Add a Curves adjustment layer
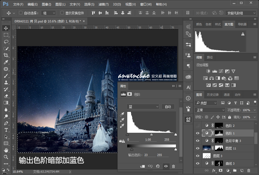 pos(221,71)
